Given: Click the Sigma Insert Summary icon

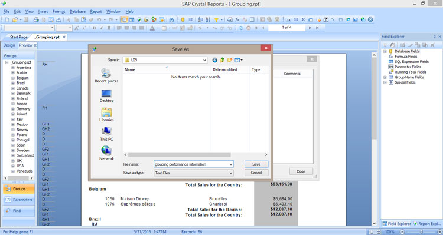Looking at the screenshot, I should coord(303,19).
